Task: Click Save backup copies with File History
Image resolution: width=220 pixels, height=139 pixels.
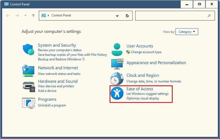Action: click(x=72, y=55)
